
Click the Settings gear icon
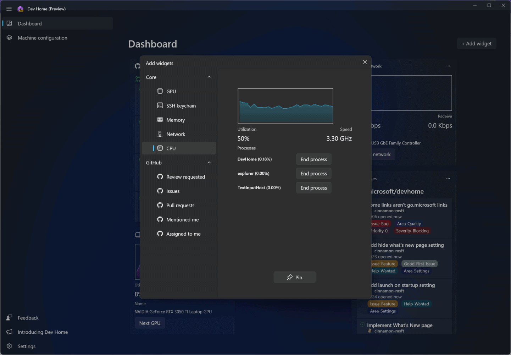tap(10, 346)
